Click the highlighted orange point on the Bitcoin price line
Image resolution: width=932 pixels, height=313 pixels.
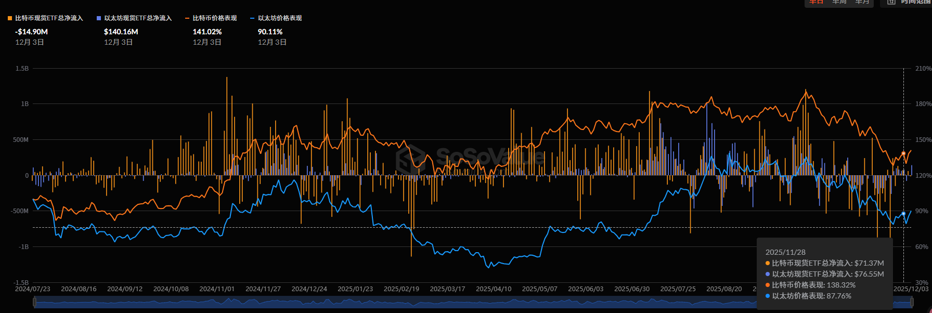tap(903, 153)
